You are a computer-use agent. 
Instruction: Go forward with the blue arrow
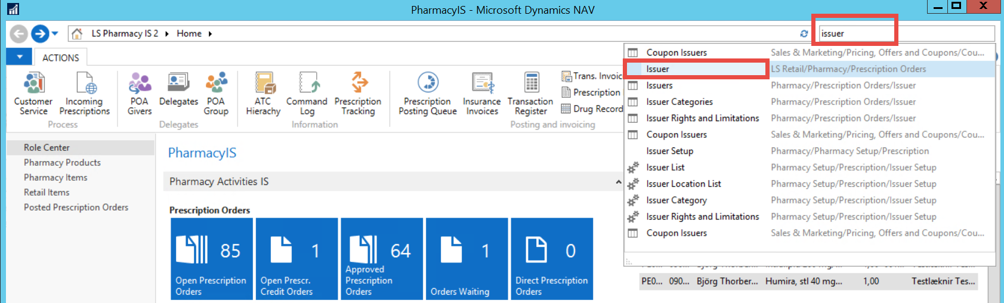pyautogui.click(x=40, y=34)
